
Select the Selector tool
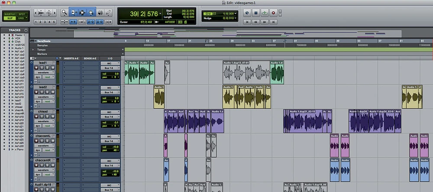click(82, 13)
